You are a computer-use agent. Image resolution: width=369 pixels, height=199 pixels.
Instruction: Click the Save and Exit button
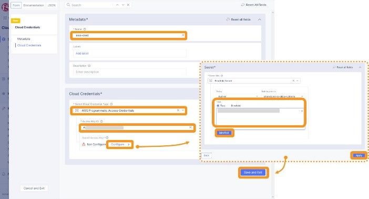pos(253,173)
